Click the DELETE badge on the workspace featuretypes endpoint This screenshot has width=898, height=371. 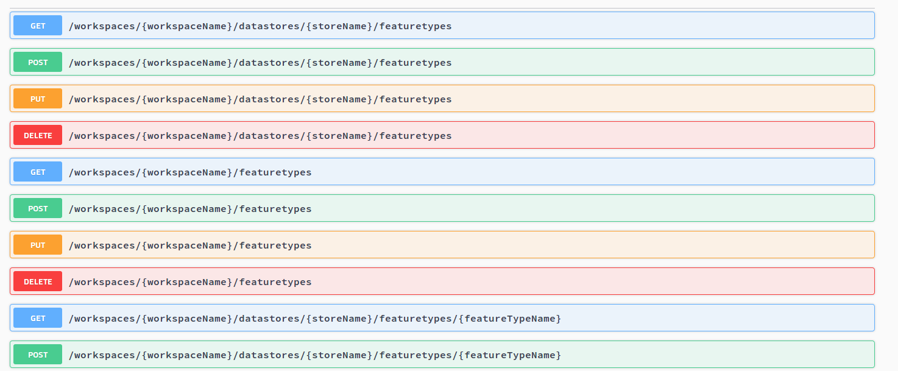point(37,281)
